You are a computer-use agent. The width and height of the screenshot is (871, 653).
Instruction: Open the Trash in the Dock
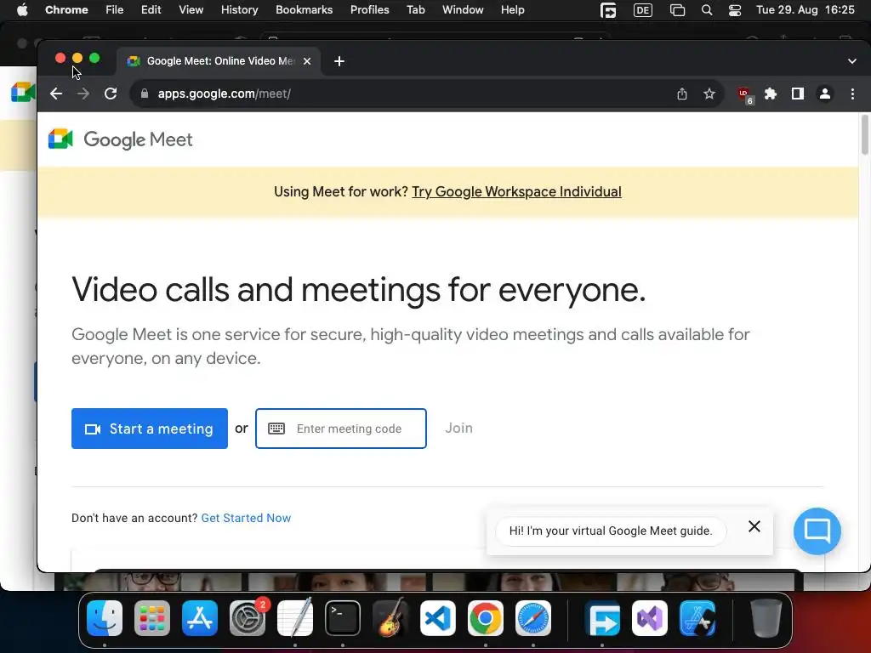(x=766, y=618)
